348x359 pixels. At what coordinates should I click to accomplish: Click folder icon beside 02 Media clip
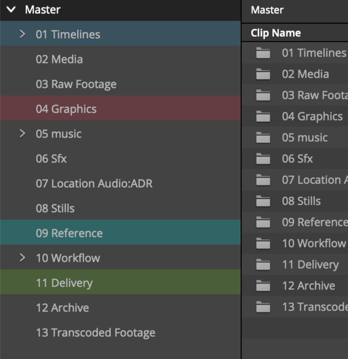click(263, 74)
